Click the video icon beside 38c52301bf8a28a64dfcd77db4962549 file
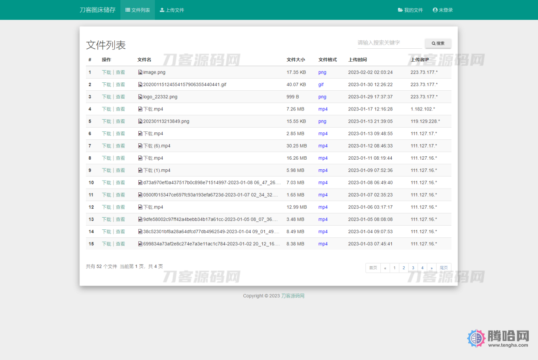The image size is (538, 360). coord(140,231)
